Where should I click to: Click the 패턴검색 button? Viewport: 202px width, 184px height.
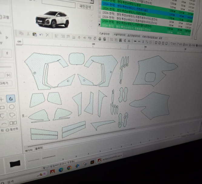[x=85, y=6]
